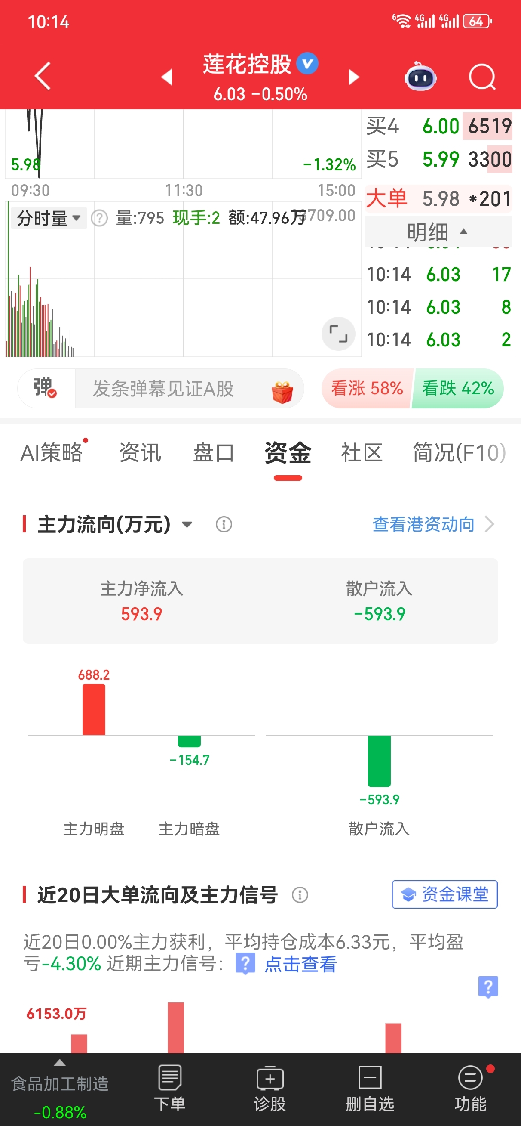Go to previous stock with left triangle
The width and height of the screenshot is (521, 1126).
click(167, 77)
